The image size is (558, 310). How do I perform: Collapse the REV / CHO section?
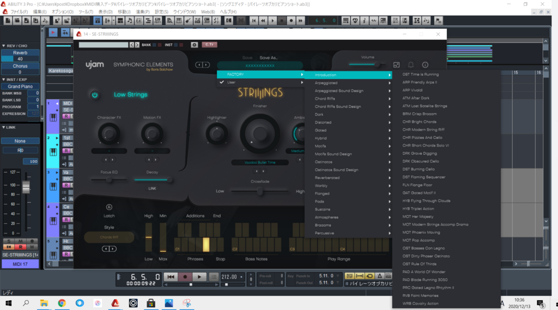point(4,46)
